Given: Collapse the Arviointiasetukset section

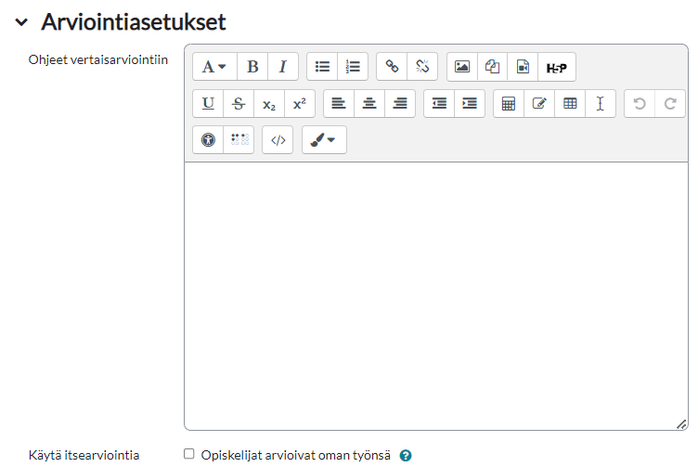Looking at the screenshot, I should (21, 21).
